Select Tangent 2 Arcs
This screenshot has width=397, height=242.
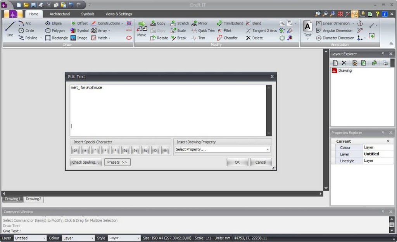tap(261, 31)
